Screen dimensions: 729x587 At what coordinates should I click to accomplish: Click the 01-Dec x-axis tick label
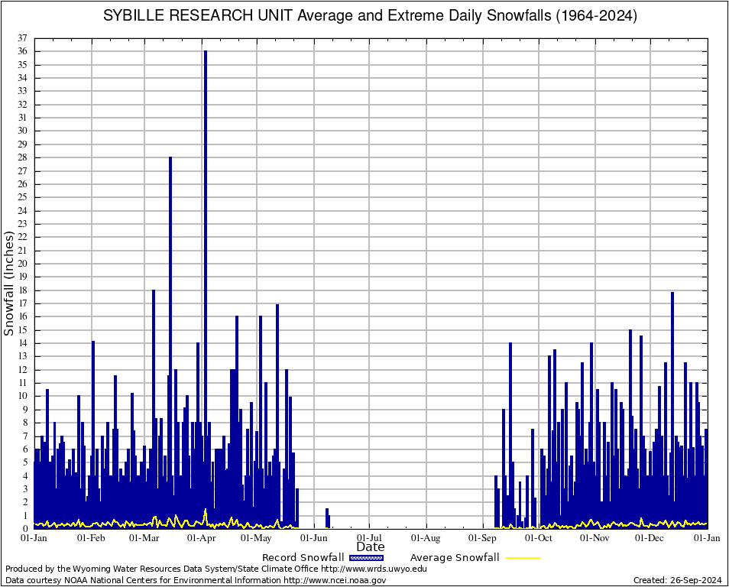point(651,538)
